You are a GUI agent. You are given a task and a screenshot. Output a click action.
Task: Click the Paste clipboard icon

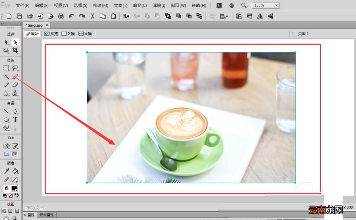(x=113, y=16)
